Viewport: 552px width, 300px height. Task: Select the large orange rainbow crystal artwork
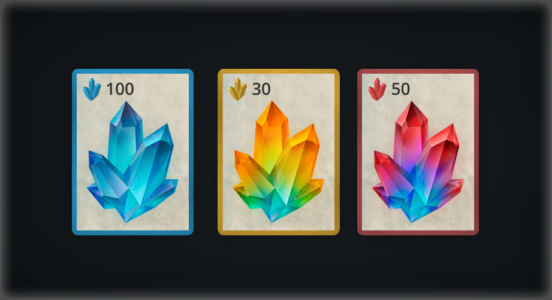(x=278, y=162)
